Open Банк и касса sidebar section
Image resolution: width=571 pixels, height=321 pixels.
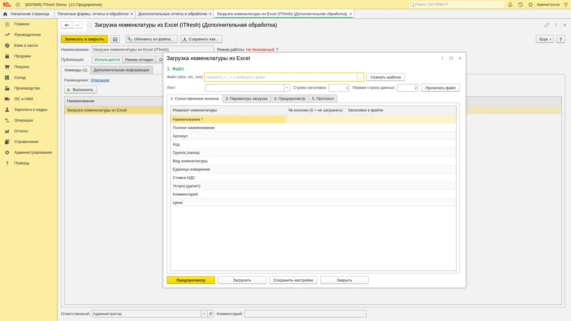26,45
